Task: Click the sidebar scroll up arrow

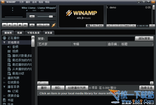Action: [x=33, y=38]
